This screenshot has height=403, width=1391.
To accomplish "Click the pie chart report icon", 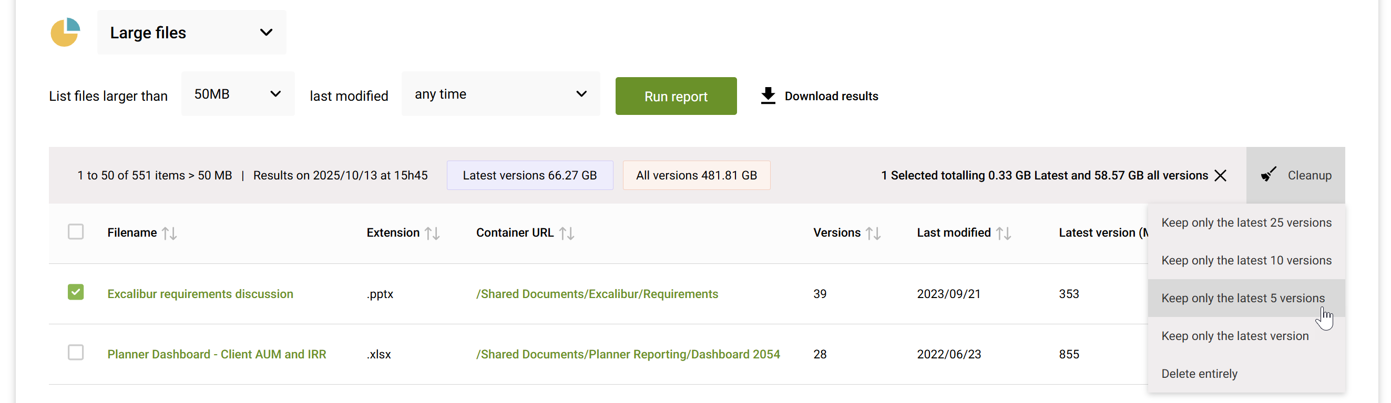I will click(x=65, y=33).
